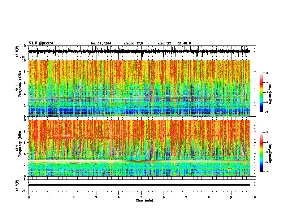Click the flat black ch.3 voltage trace
286x221 pixels.
tap(139, 185)
